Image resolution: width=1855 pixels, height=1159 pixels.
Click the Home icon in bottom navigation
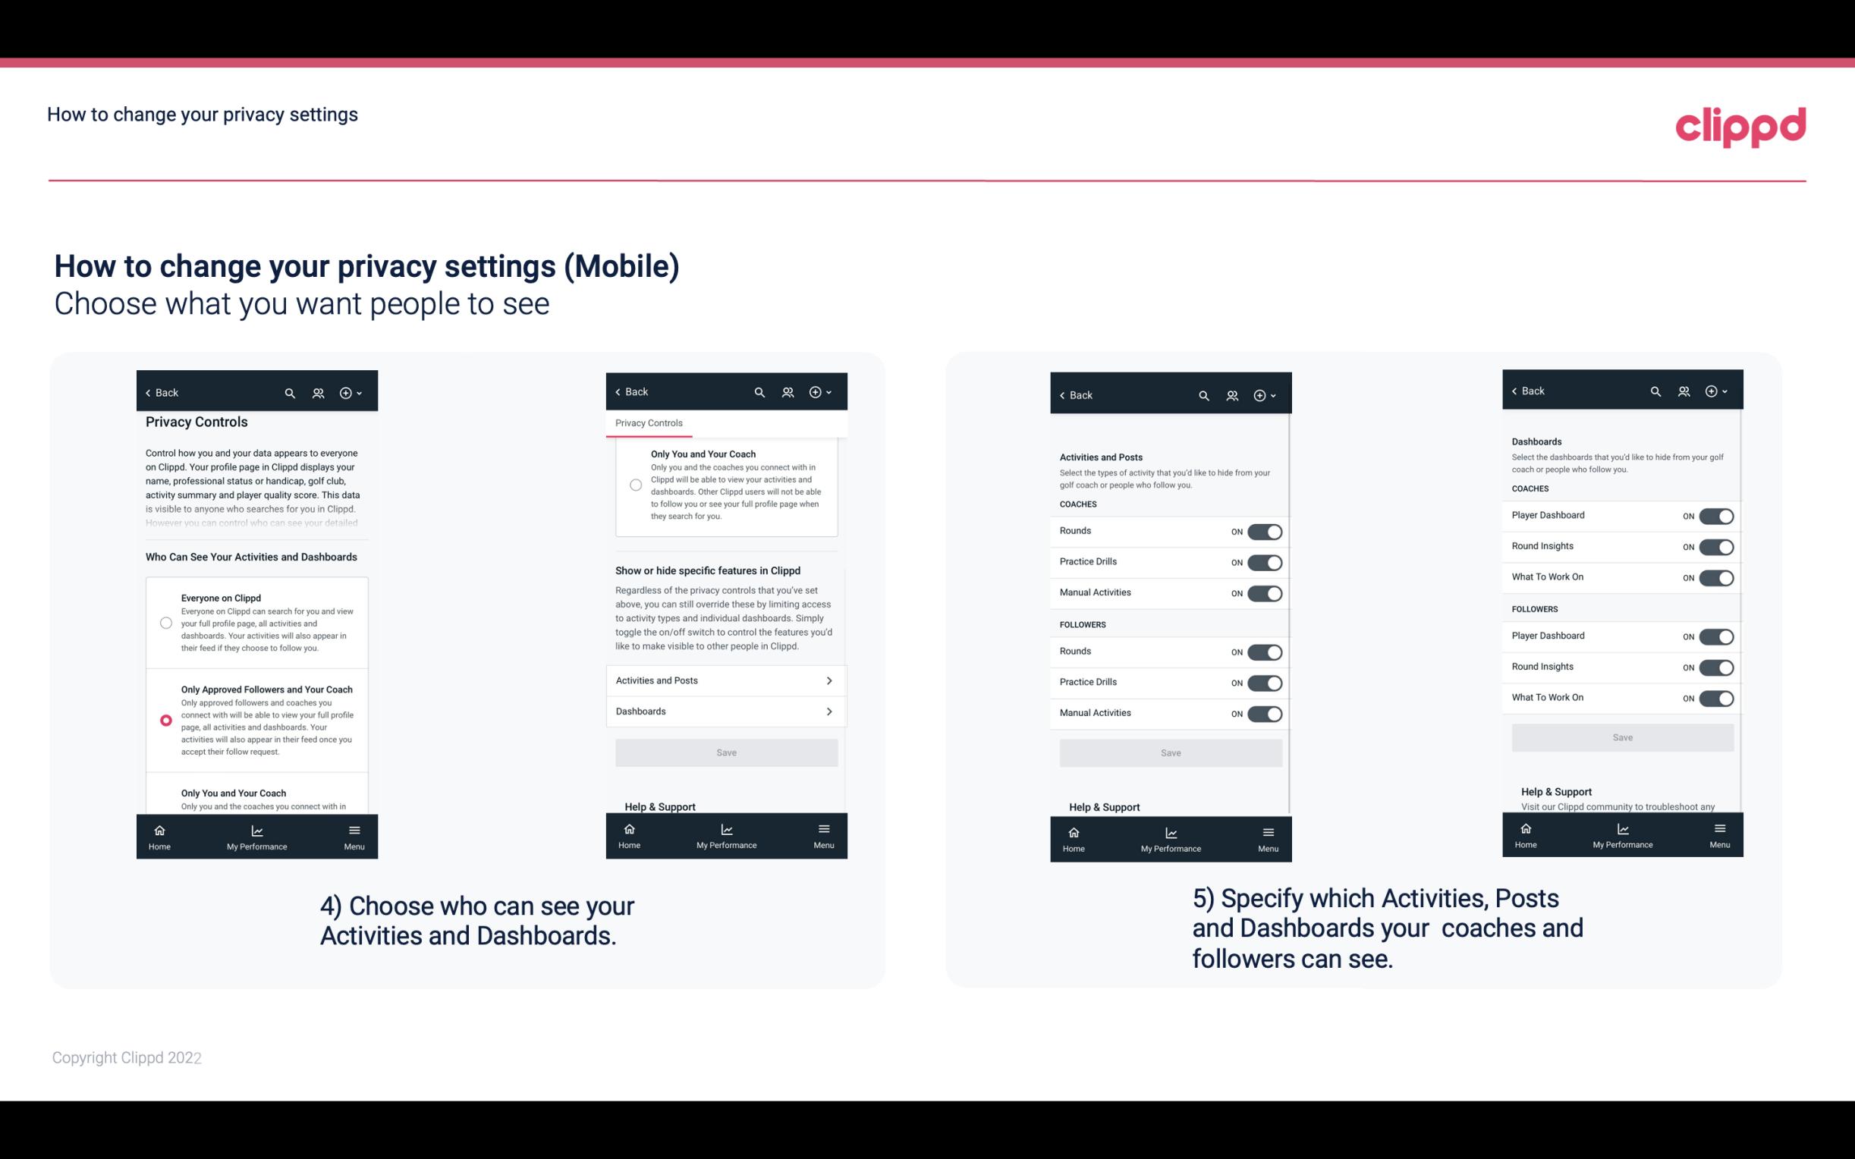tap(159, 829)
